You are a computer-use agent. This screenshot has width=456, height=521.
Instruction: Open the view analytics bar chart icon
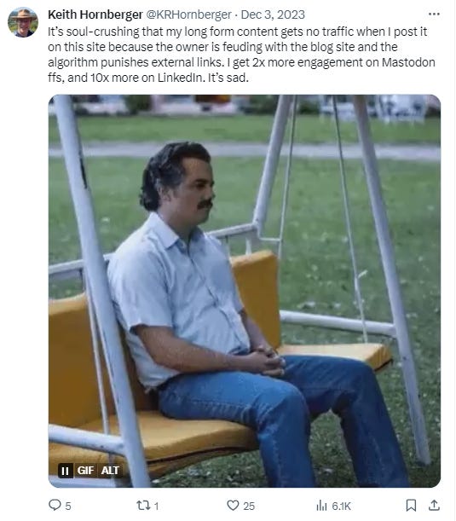321,506
